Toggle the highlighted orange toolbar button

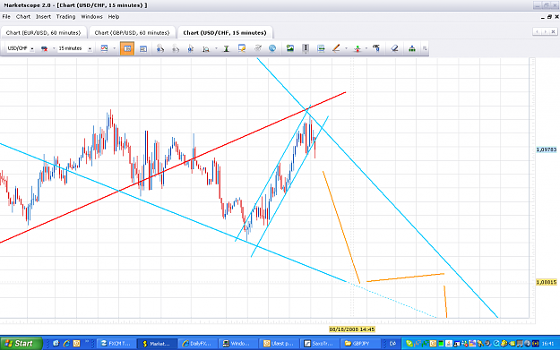127,48
